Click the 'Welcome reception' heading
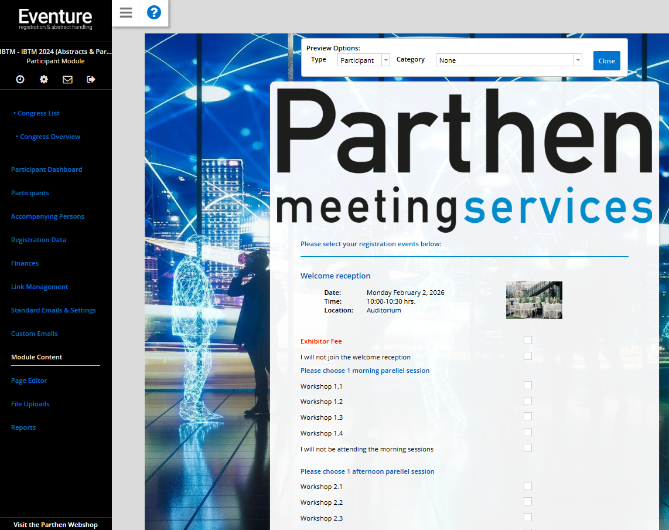The image size is (669, 530). (x=335, y=276)
